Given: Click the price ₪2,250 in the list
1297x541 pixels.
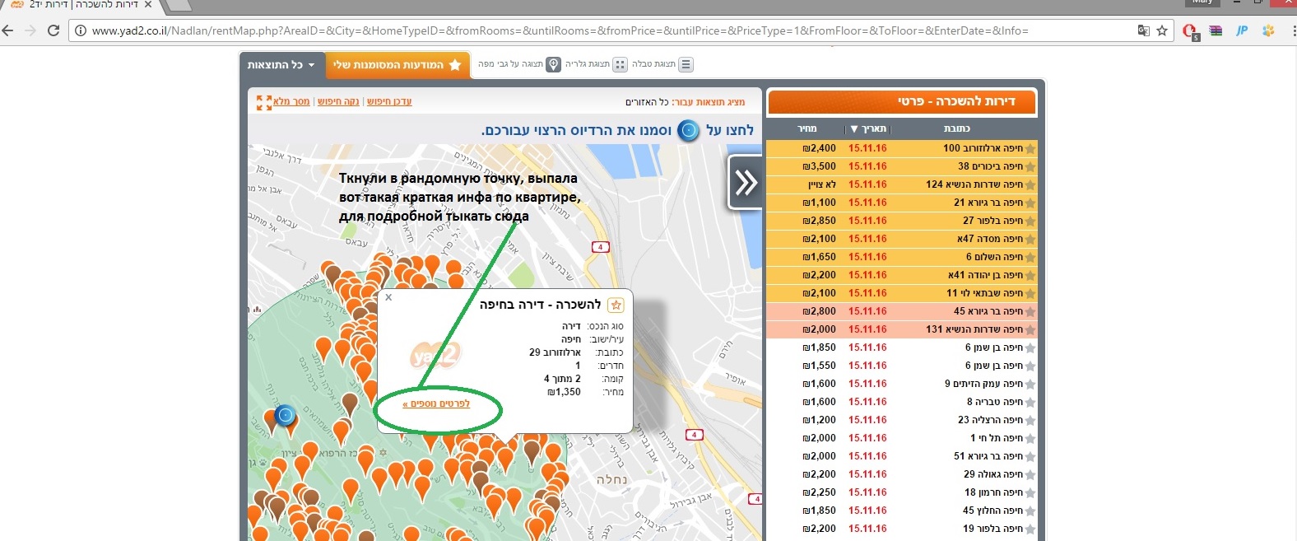Looking at the screenshot, I should coord(819,492).
